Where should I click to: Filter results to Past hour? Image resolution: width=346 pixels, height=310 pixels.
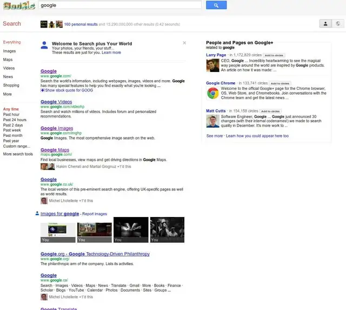coord(11,114)
